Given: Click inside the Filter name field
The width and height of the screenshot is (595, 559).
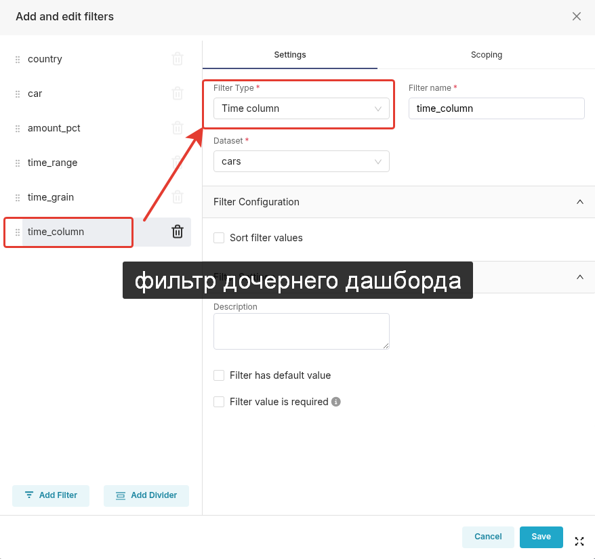Looking at the screenshot, I should 496,108.
